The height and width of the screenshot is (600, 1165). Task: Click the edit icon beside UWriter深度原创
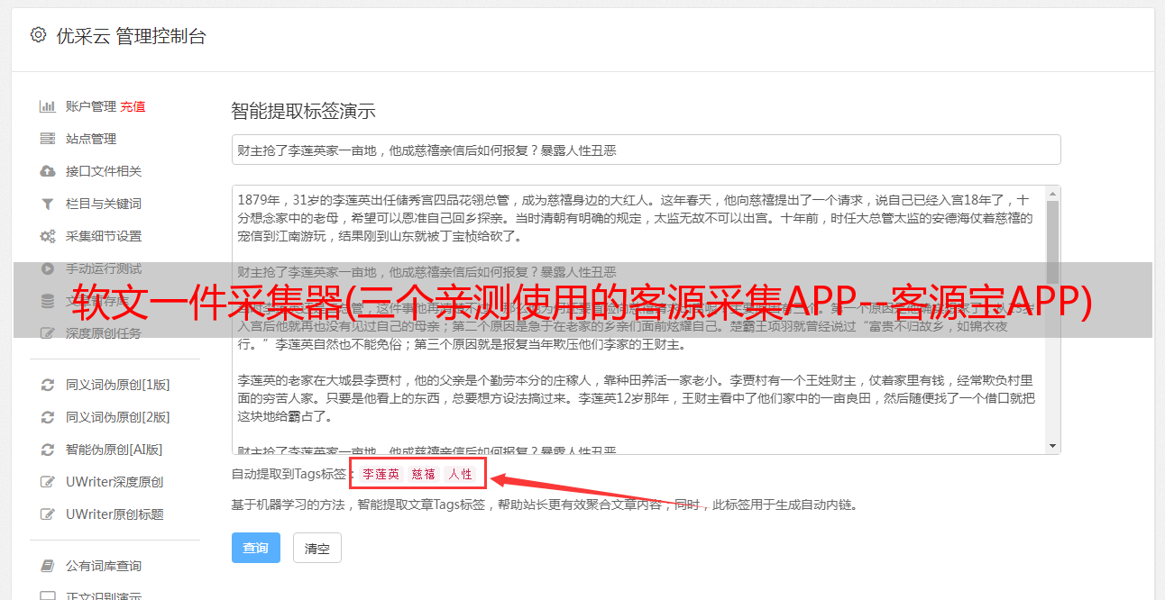pos(48,482)
